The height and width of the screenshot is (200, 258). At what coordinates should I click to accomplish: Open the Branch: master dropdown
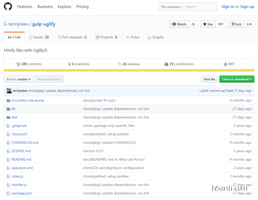point(18,79)
